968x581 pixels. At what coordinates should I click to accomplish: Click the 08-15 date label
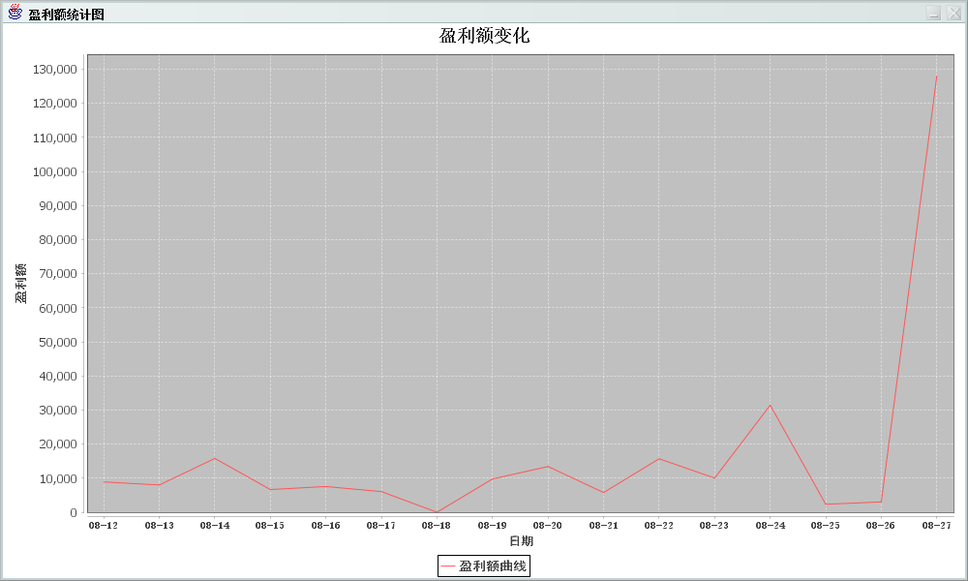point(270,526)
